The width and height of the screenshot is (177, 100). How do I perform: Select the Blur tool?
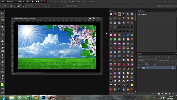click(x=2, y=54)
